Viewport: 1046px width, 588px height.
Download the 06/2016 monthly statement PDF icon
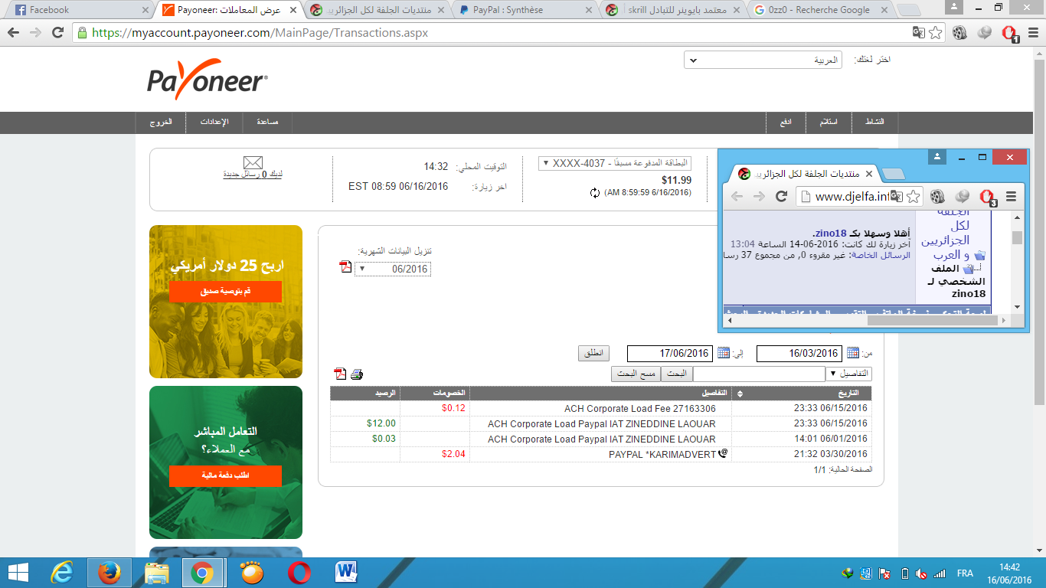(345, 267)
